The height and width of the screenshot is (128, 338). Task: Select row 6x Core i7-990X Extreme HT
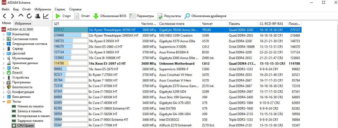[x=177, y=119]
